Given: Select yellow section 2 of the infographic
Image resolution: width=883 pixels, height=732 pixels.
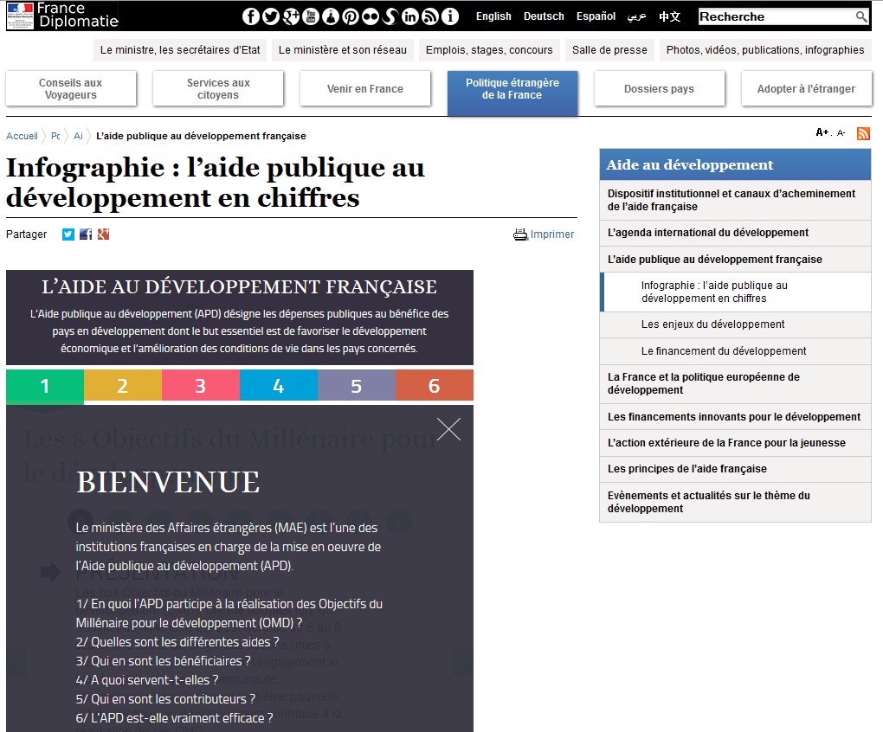Looking at the screenshot, I should pyautogui.click(x=123, y=385).
